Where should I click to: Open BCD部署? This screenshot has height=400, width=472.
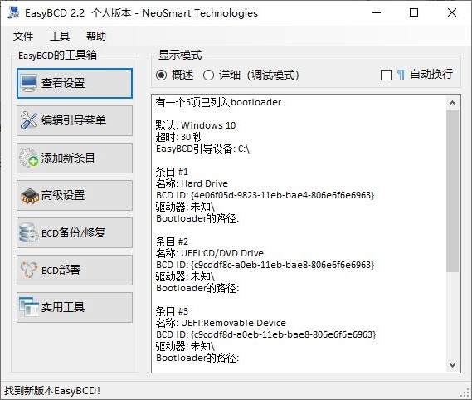75,270
